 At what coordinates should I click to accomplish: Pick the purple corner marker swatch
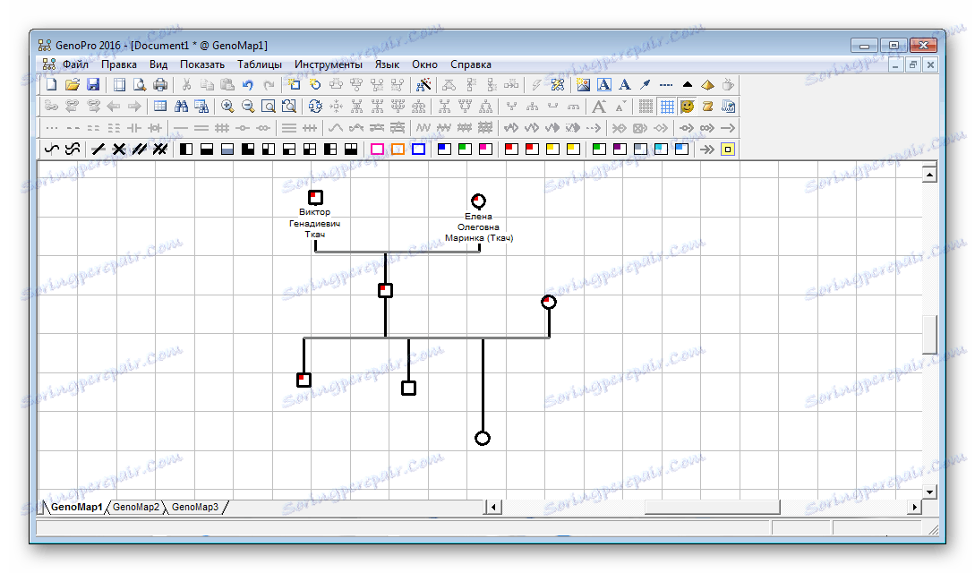point(620,150)
